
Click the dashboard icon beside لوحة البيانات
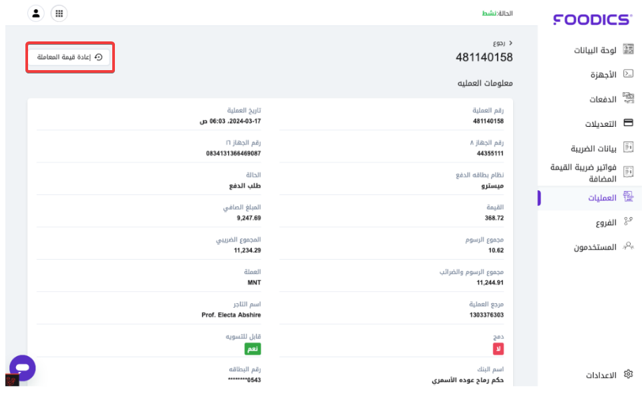(628, 50)
